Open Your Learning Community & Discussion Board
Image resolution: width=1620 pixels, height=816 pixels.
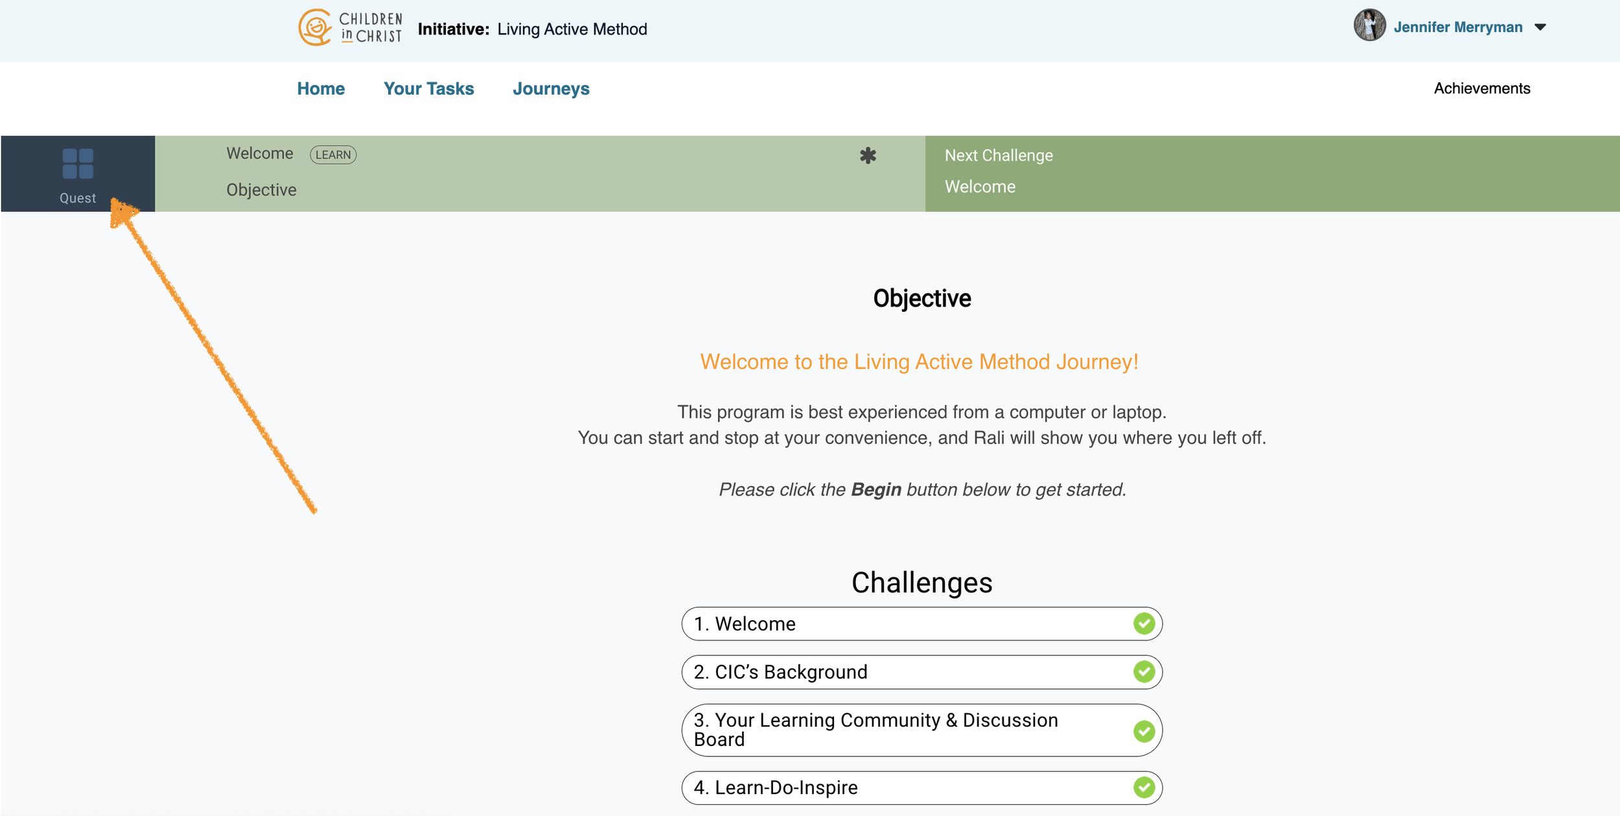pyautogui.click(x=907, y=730)
